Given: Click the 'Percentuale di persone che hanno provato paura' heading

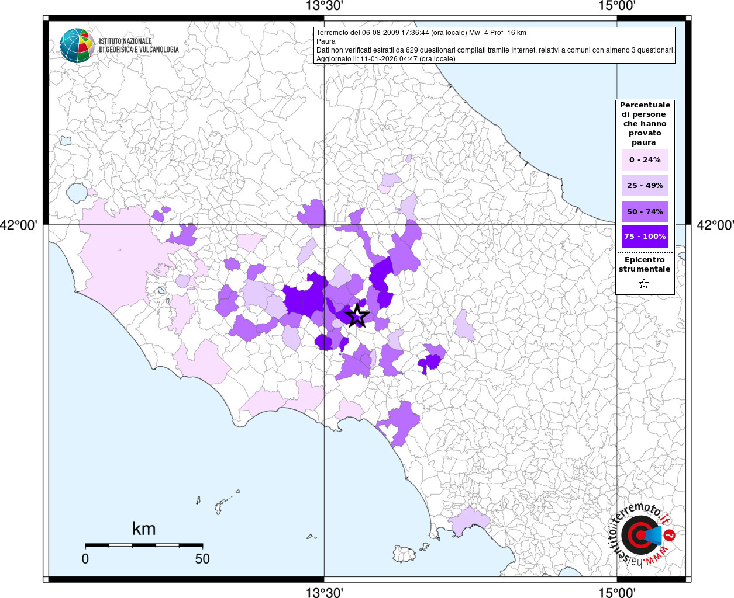Looking at the screenshot, I should point(645,124).
